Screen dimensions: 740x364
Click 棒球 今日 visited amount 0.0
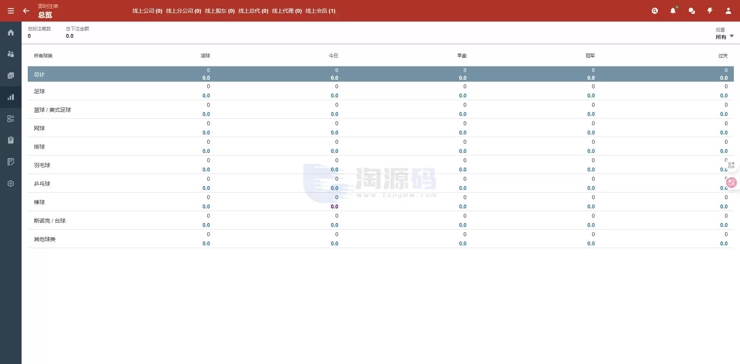click(x=335, y=206)
